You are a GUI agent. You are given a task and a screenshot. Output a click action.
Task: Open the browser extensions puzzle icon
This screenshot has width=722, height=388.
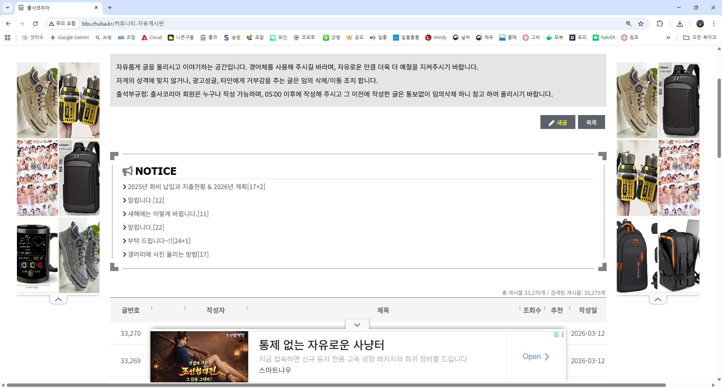tap(660, 24)
